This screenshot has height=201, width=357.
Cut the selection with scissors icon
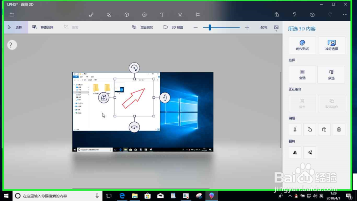(x=295, y=129)
